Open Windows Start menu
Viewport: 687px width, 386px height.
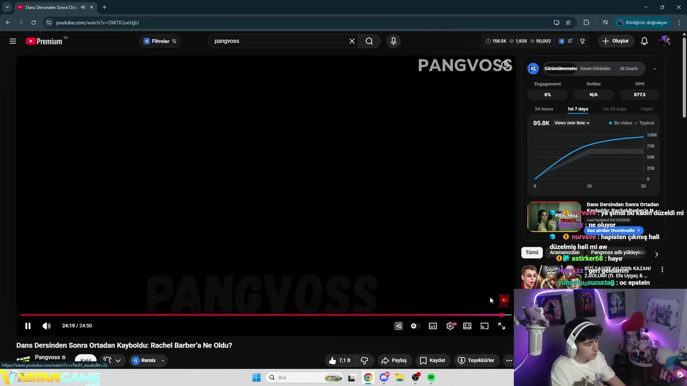[257, 378]
